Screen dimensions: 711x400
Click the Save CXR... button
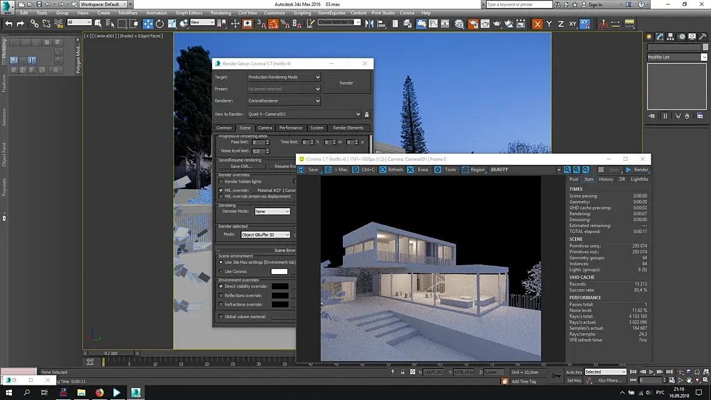click(241, 166)
